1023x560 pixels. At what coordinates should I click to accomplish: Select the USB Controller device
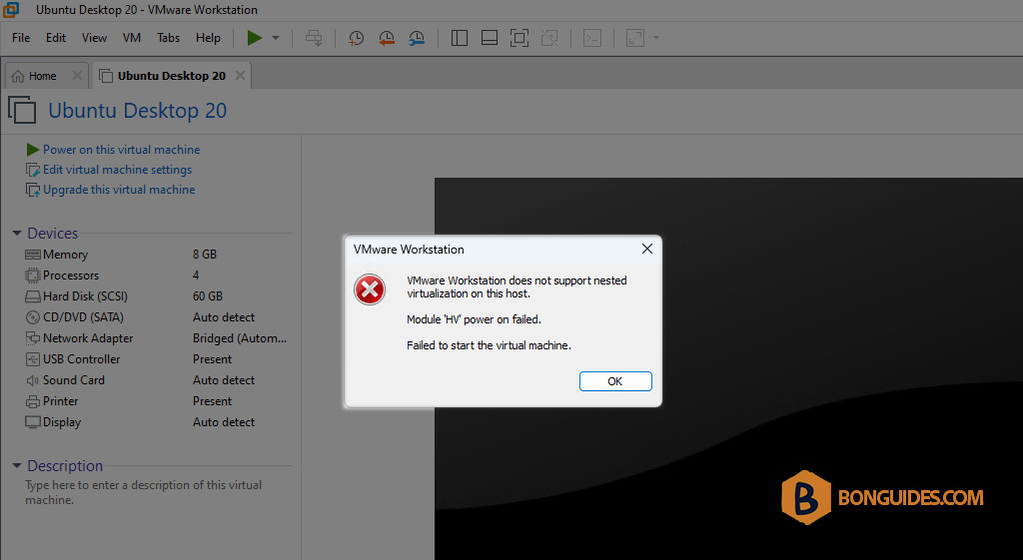(157, 358)
